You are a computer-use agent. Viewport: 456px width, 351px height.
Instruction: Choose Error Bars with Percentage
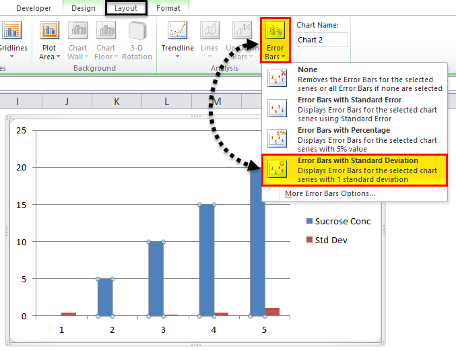click(354, 139)
